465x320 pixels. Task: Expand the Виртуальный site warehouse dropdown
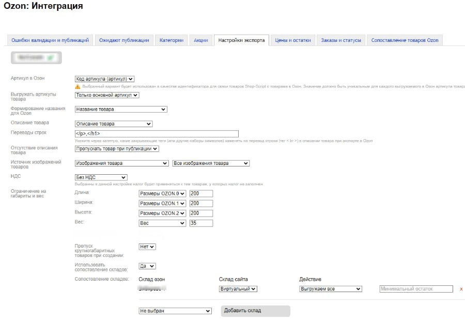(238, 289)
